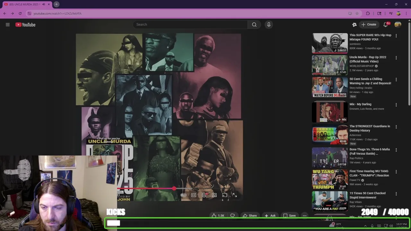Click the search magnifier button
The width and height of the screenshot is (411, 231).
(x=254, y=25)
